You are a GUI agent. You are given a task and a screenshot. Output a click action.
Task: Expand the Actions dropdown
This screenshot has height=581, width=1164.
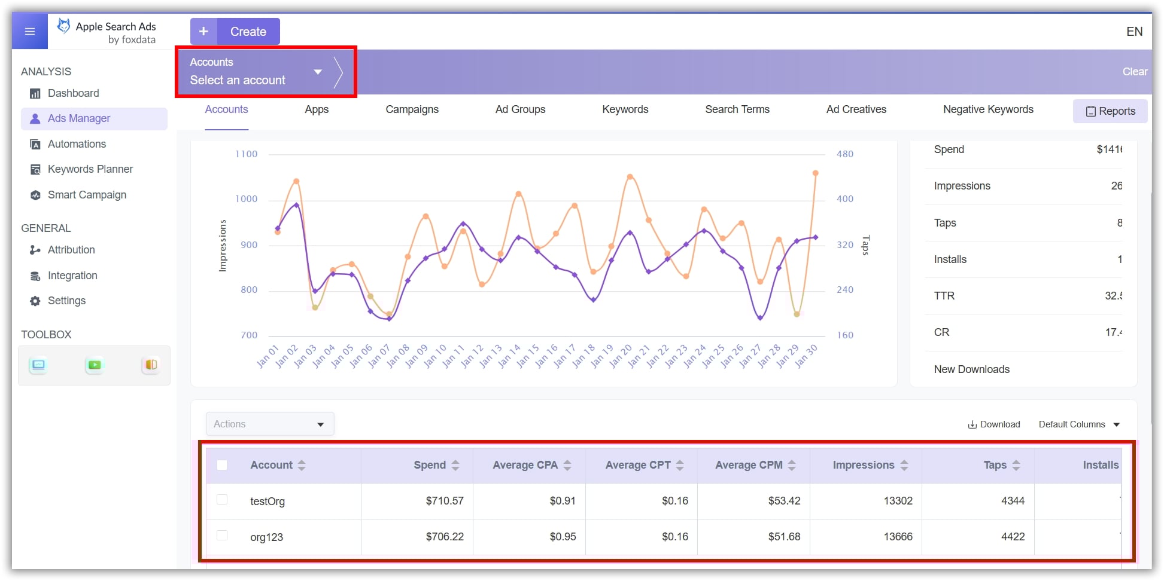tap(269, 424)
